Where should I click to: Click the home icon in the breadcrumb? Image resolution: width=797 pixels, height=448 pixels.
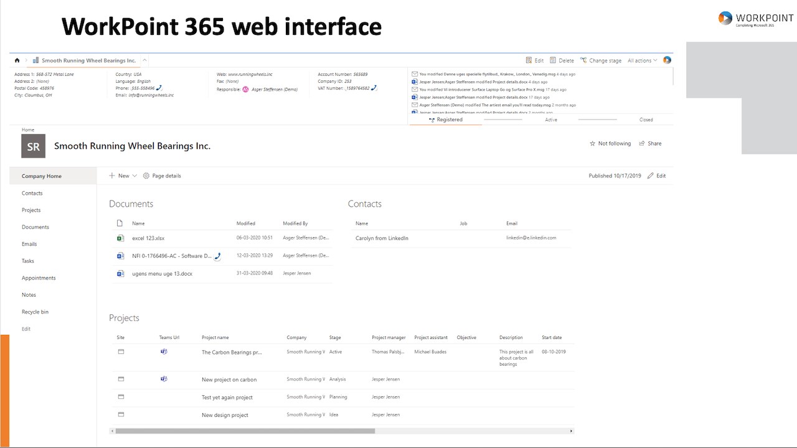pyautogui.click(x=17, y=60)
